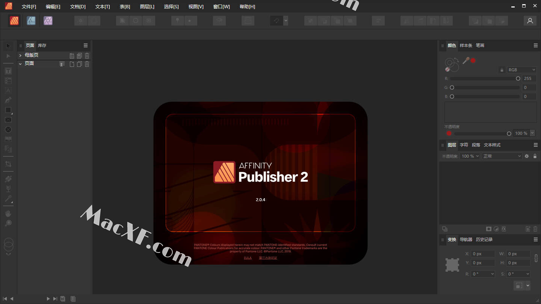Select the Rectangle shape tool
Image resolution: width=541 pixels, height=304 pixels.
coord(8,110)
